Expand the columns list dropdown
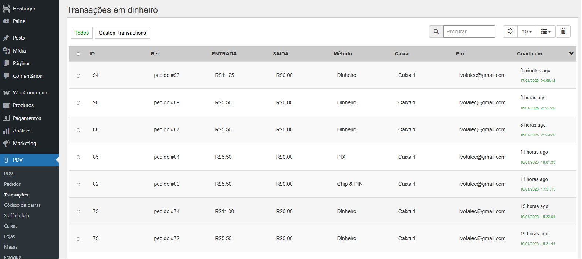The image size is (582, 259). tap(546, 31)
